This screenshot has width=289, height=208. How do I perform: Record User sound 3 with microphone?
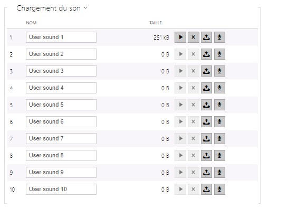point(219,71)
